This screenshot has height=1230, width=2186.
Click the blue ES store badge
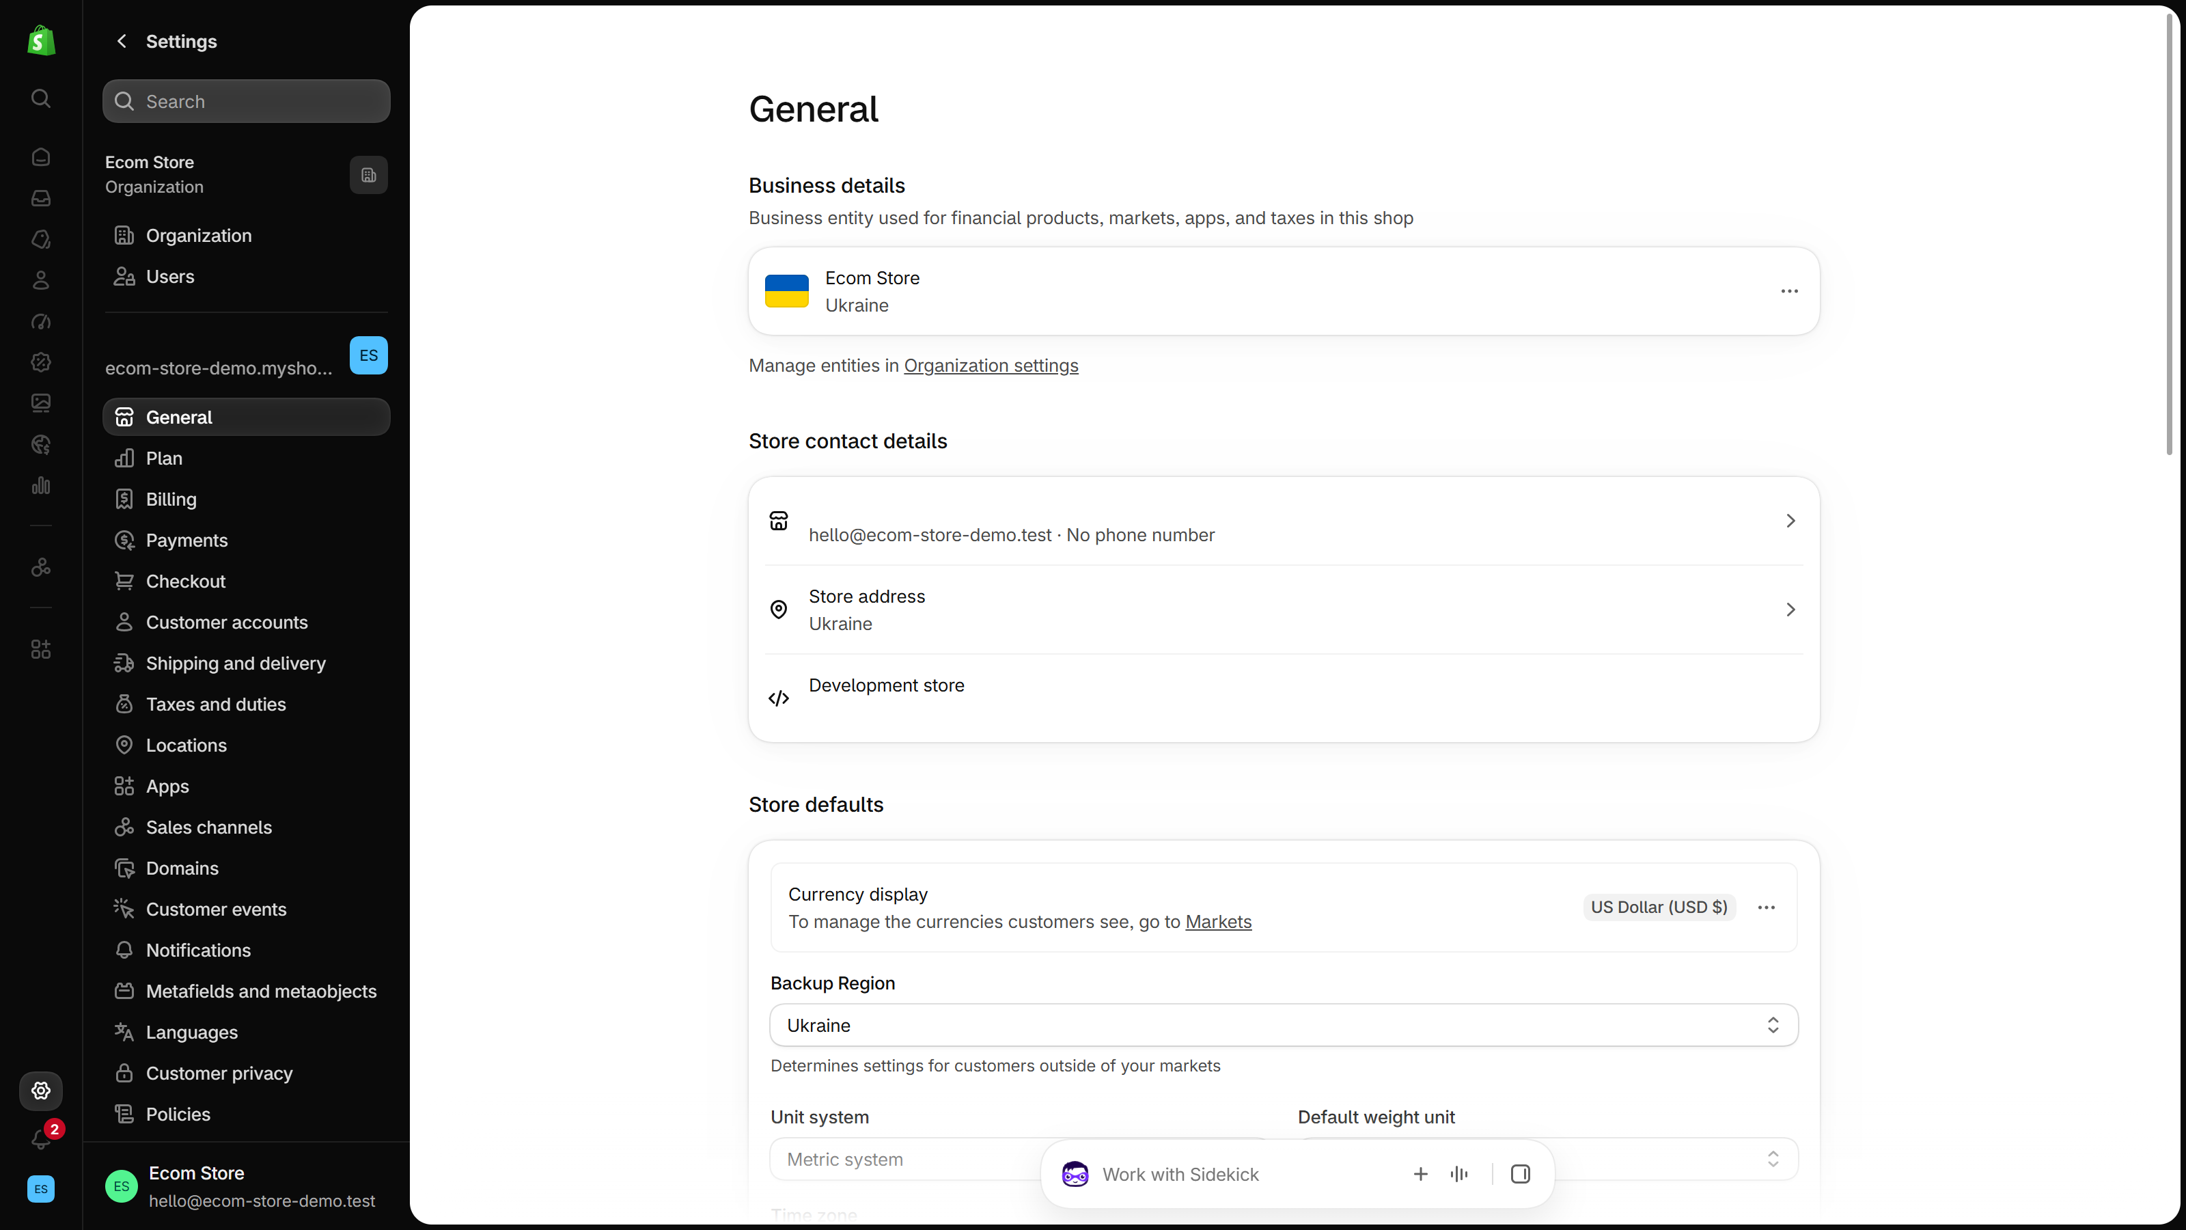tap(368, 355)
